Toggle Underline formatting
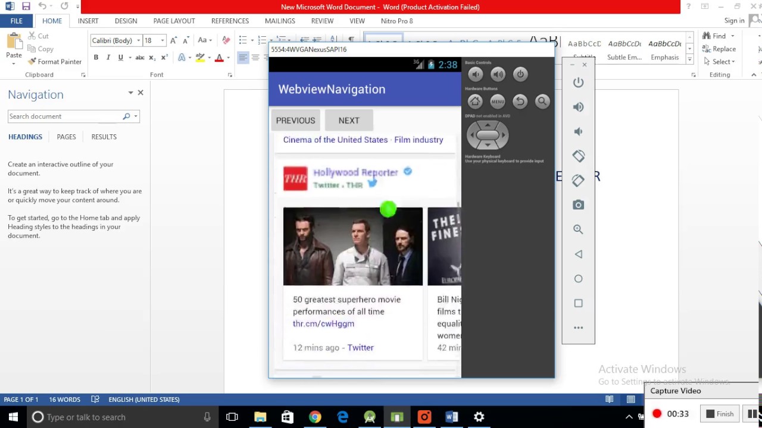The width and height of the screenshot is (762, 428). point(120,58)
